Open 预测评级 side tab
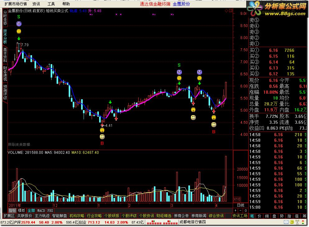The width and height of the screenshot is (309, 227). tap(5, 92)
